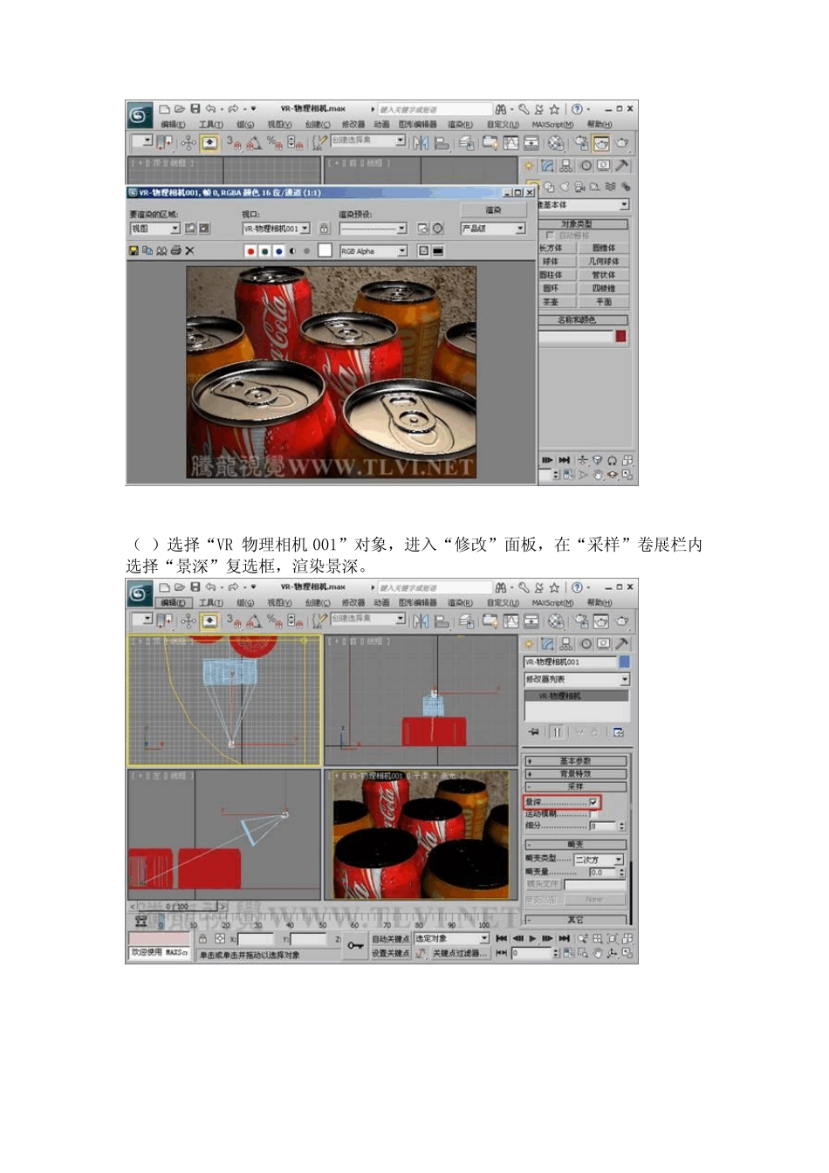The width and height of the screenshot is (829, 1173).
Task: Open the 自定义(U) menu in the four-viewport window
Action: [503, 603]
